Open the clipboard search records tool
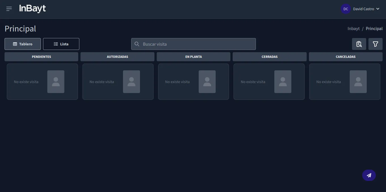 359,44
